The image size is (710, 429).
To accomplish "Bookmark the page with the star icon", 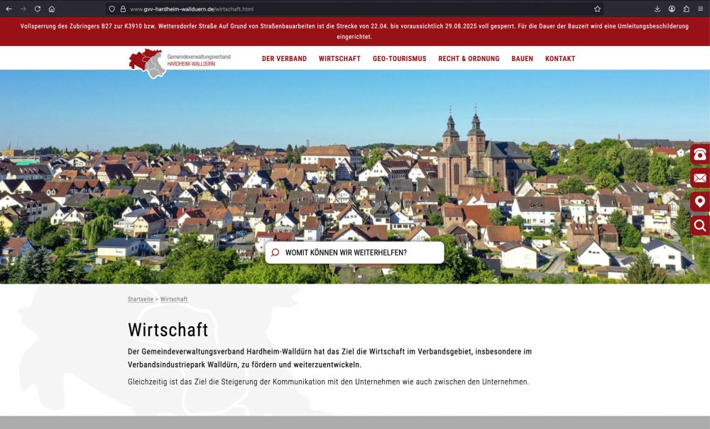I will [x=596, y=9].
